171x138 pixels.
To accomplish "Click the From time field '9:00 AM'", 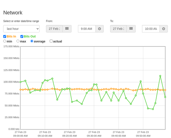I will click(x=87, y=29).
